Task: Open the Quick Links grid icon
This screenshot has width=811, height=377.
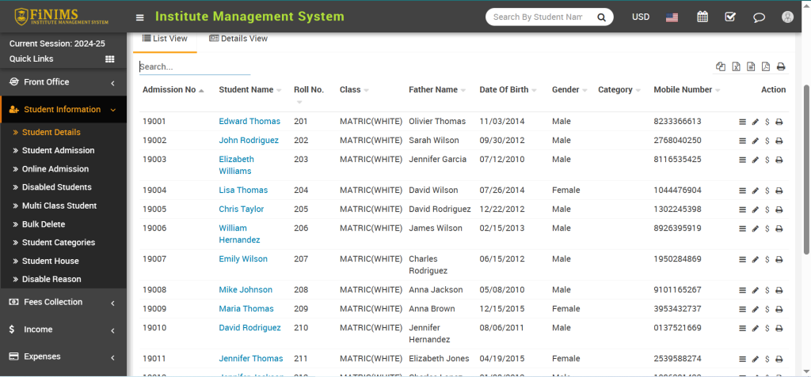Action: [110, 59]
